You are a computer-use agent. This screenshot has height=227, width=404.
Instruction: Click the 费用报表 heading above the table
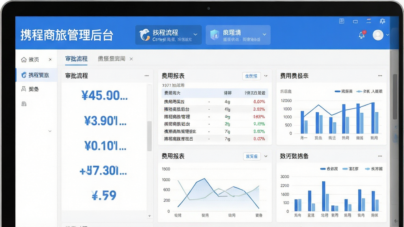(173, 76)
